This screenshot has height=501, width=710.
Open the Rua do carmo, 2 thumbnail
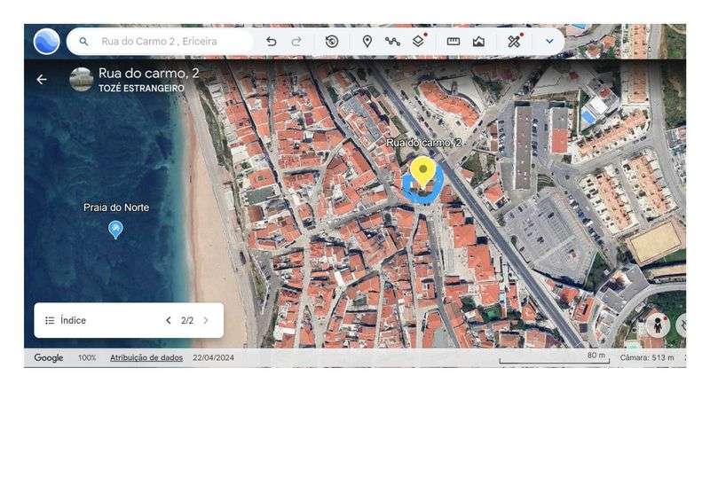tap(82, 79)
